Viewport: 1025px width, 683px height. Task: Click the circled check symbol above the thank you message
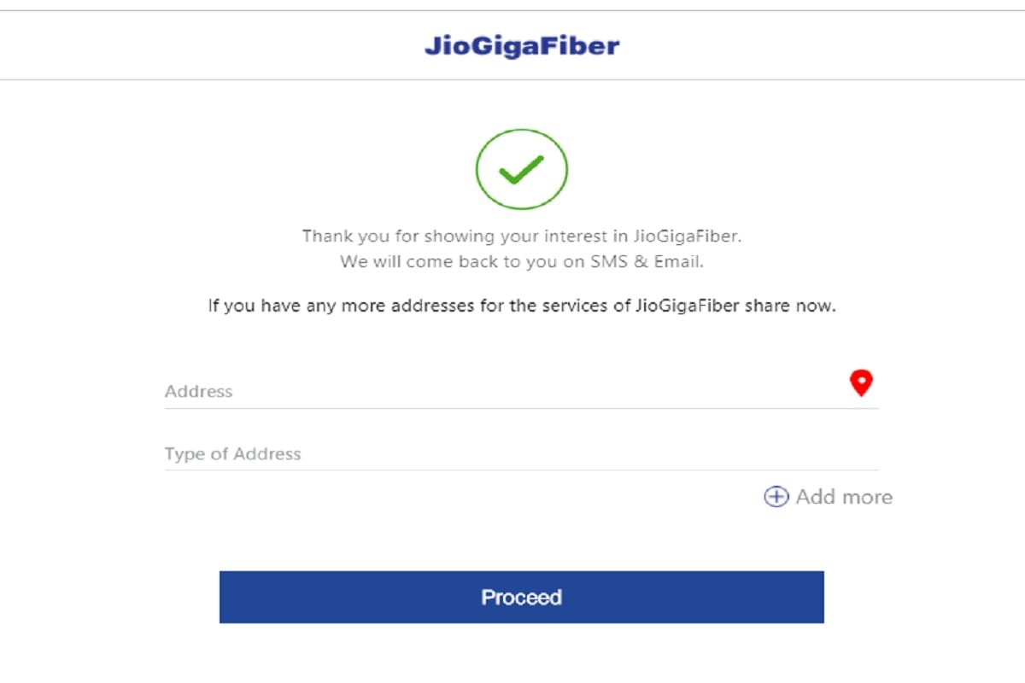click(521, 169)
